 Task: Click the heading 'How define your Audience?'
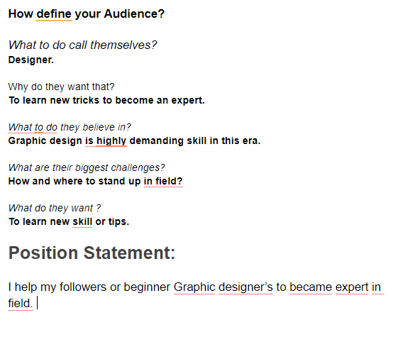[x=87, y=14]
